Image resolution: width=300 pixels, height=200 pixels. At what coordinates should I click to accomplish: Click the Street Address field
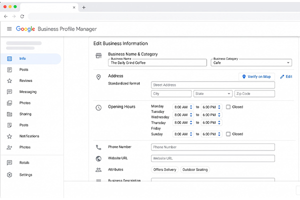click(x=213, y=85)
